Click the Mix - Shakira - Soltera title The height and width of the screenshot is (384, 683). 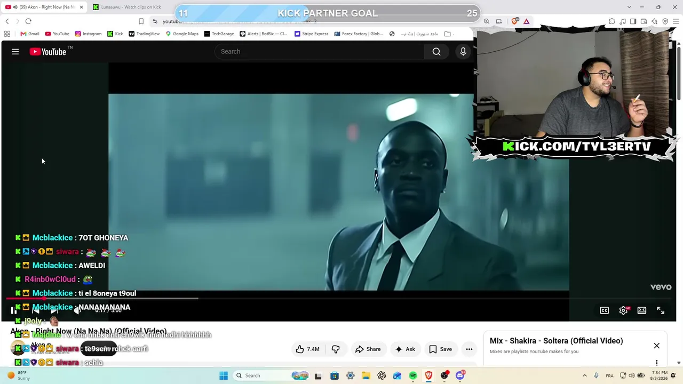click(x=557, y=341)
